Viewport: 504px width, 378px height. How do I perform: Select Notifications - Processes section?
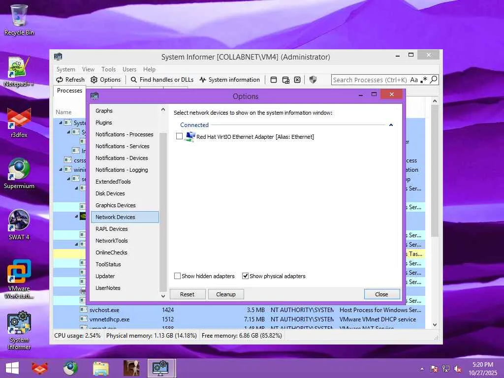point(125,134)
